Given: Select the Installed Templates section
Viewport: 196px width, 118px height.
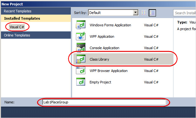Looking at the screenshot, I should (x=36, y=18).
